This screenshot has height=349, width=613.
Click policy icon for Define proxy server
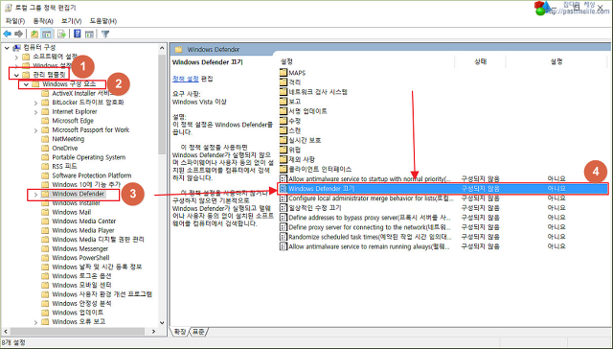tap(284, 227)
